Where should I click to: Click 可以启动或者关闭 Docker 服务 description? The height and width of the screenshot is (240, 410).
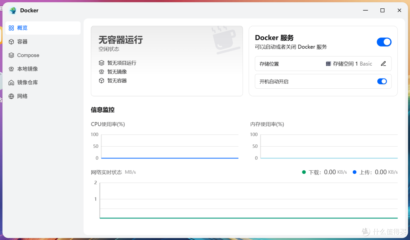291,47
